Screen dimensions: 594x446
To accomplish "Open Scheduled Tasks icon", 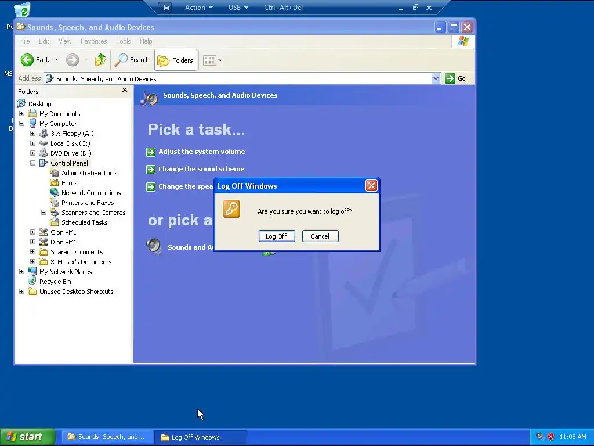I will tap(55, 222).
